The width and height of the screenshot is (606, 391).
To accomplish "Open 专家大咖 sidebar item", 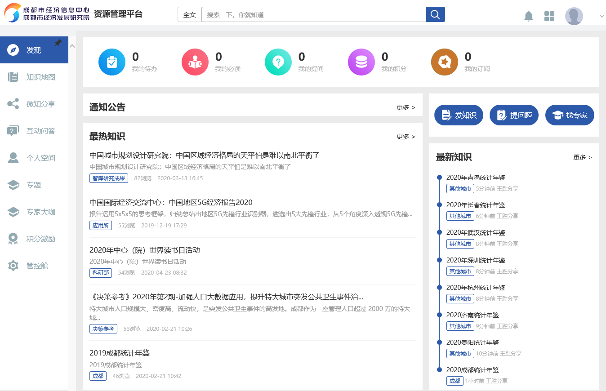I will (x=34, y=212).
